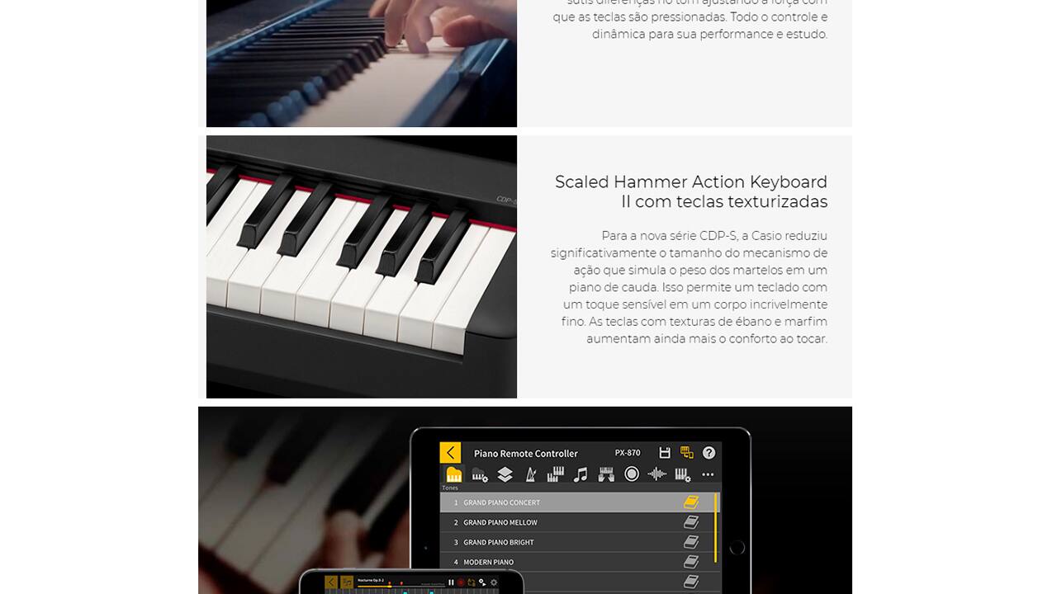Click the Save disk icon
The width and height of the screenshot is (1057, 594).
[x=666, y=453]
